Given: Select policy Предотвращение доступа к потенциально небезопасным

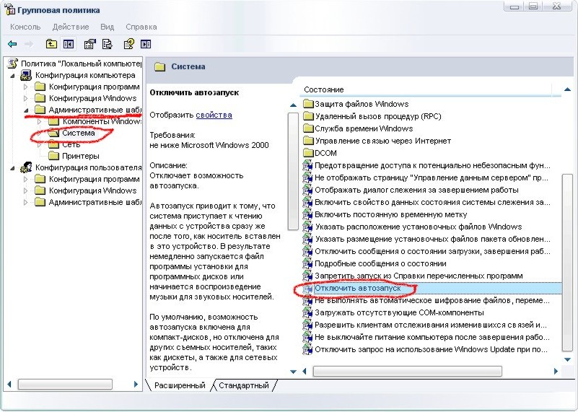Looking at the screenshot, I should [426, 165].
